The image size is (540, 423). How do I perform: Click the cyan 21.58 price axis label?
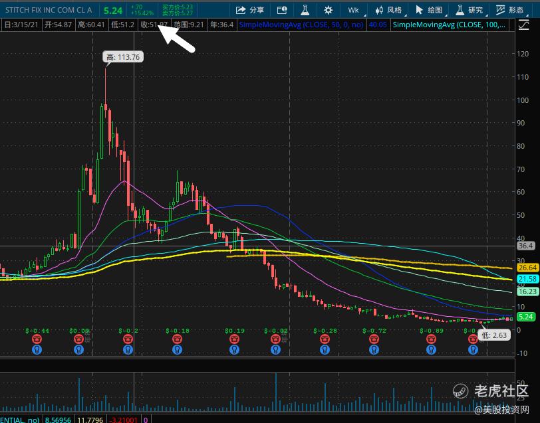(x=527, y=279)
